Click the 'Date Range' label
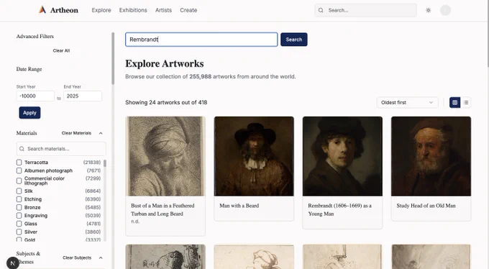The height and width of the screenshot is (269, 489). coord(29,69)
